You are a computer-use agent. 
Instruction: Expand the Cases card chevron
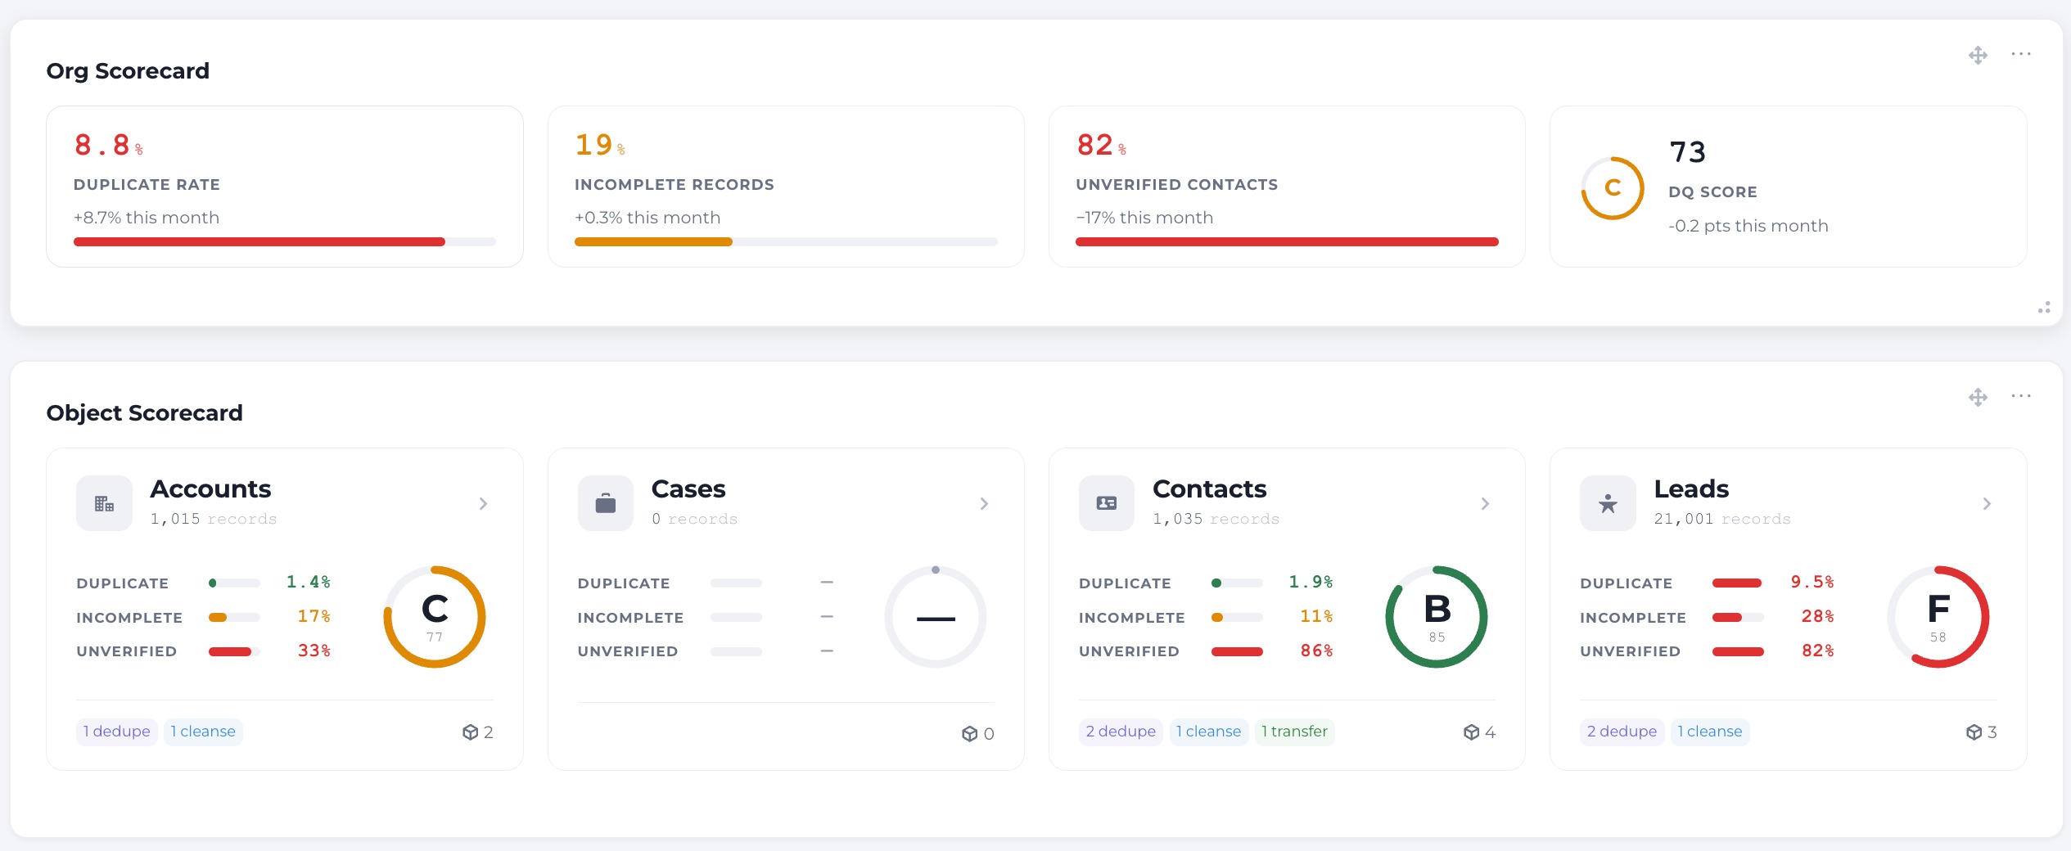tap(984, 503)
